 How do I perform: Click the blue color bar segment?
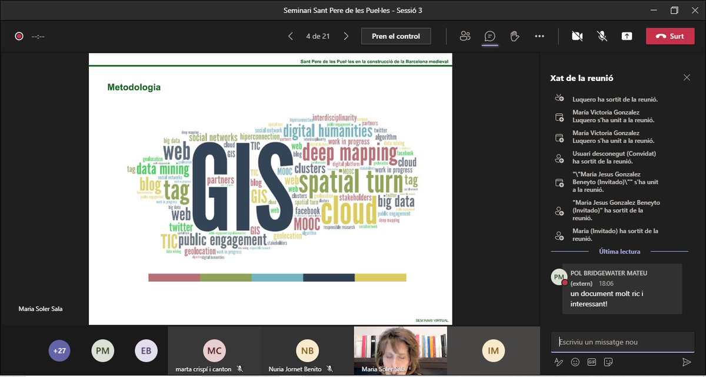[278, 277]
